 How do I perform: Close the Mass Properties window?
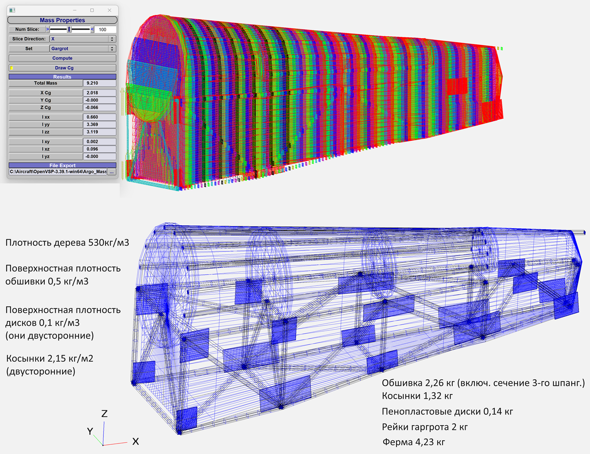pyautogui.click(x=110, y=10)
